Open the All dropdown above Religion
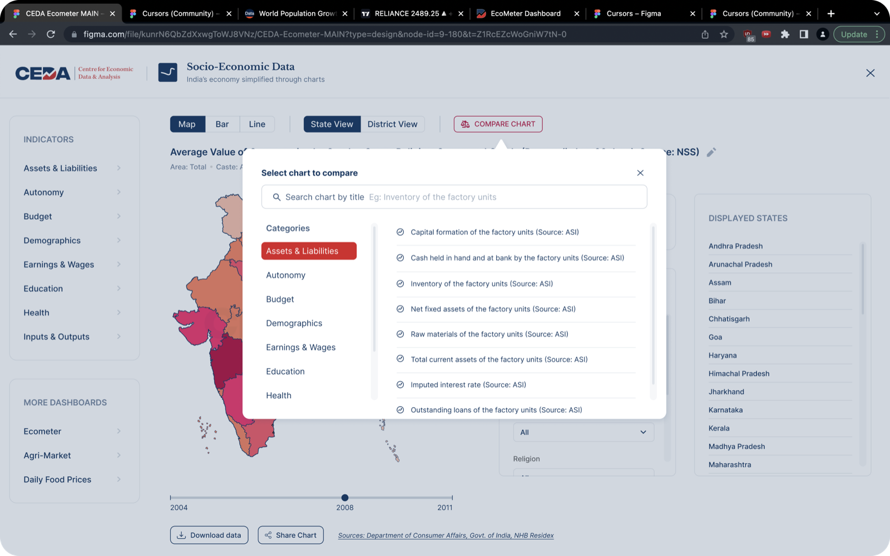 pos(584,432)
